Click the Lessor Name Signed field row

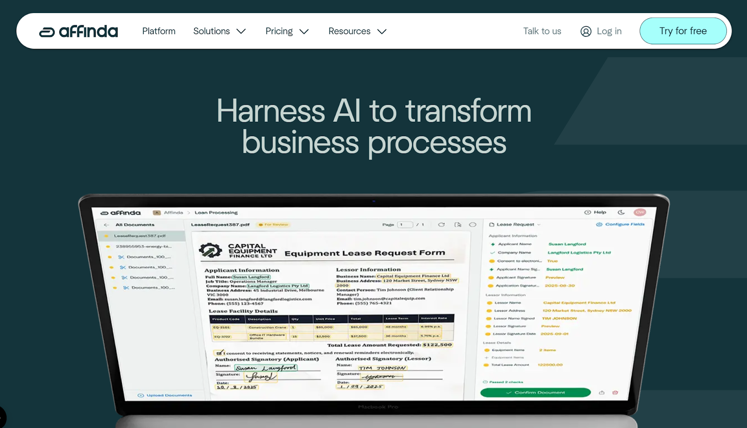click(x=532, y=318)
